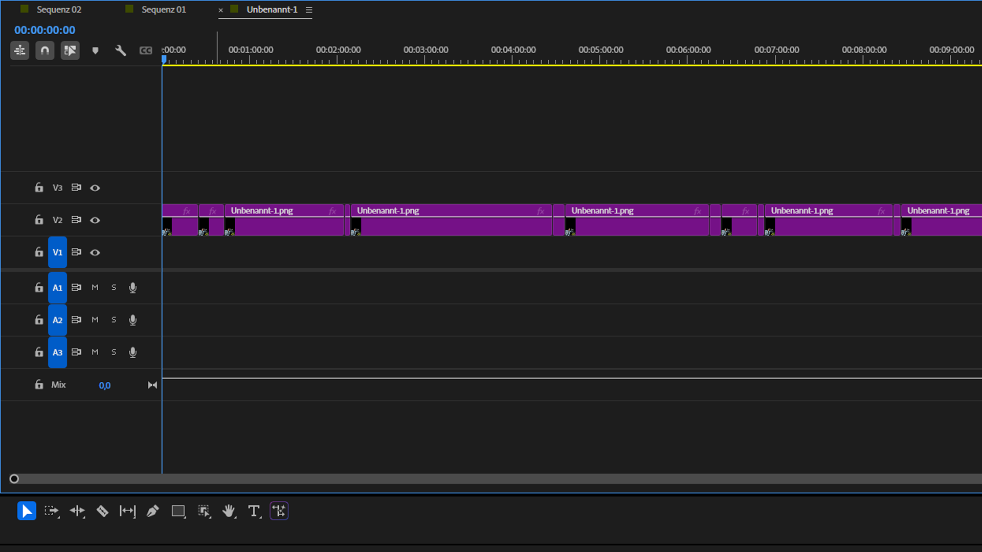Select the Selection tool arrow
The width and height of the screenshot is (982, 552).
tap(27, 511)
